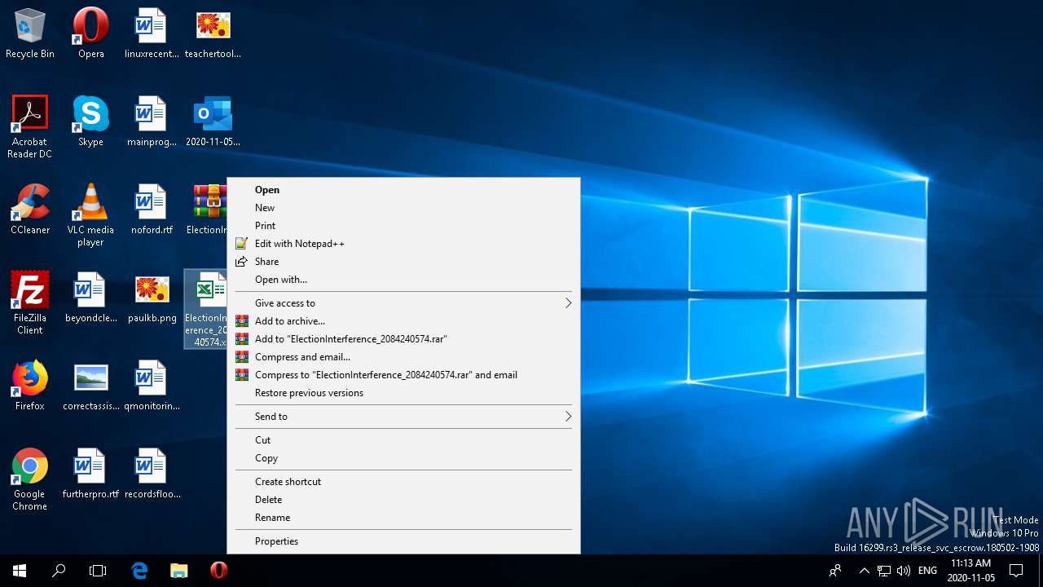The width and height of the screenshot is (1043, 587).
Task: Choose Print in the context menu
Action: point(403,226)
